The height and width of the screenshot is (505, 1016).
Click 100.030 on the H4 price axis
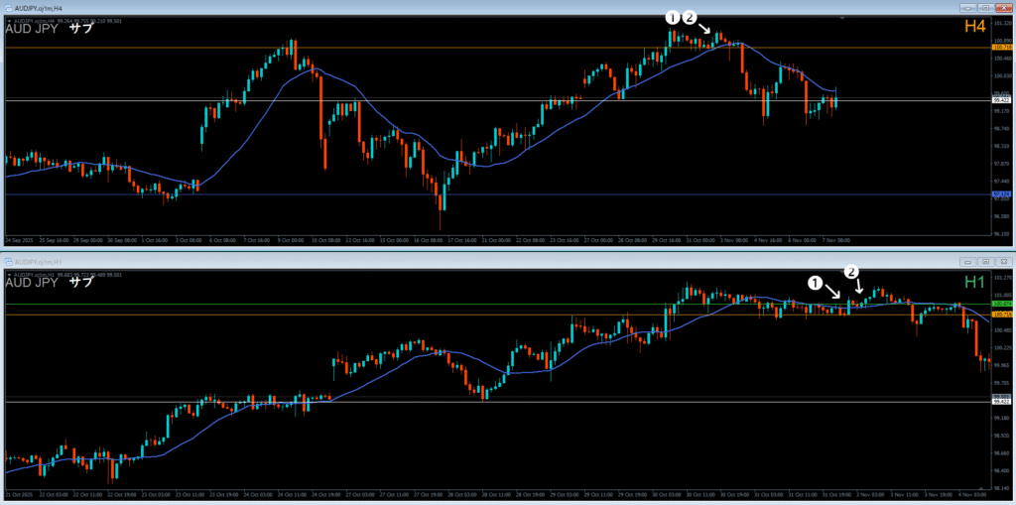(x=1002, y=75)
